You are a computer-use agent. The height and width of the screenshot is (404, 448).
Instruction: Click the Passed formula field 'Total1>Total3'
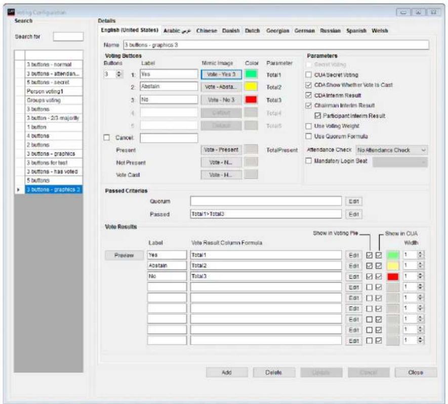(x=266, y=214)
